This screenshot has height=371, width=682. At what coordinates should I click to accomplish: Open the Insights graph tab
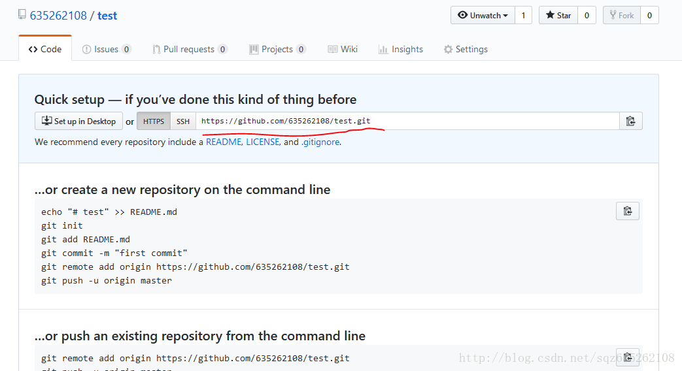(401, 49)
